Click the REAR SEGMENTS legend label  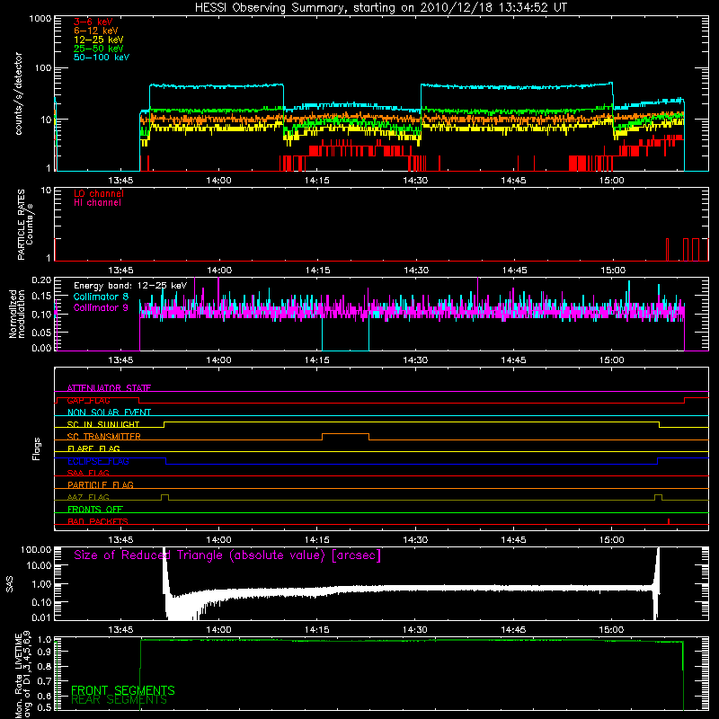pyautogui.click(x=120, y=700)
